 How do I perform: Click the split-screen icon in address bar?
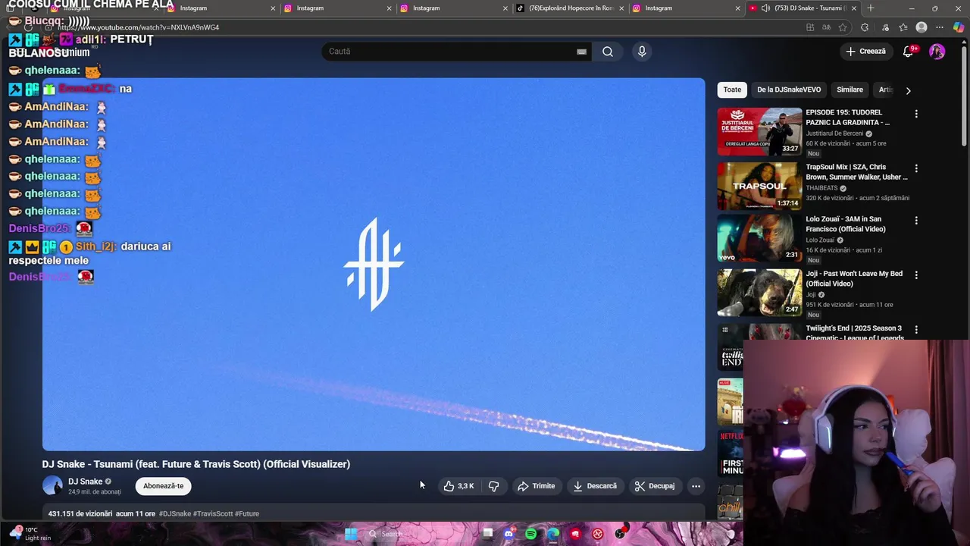[810, 27]
